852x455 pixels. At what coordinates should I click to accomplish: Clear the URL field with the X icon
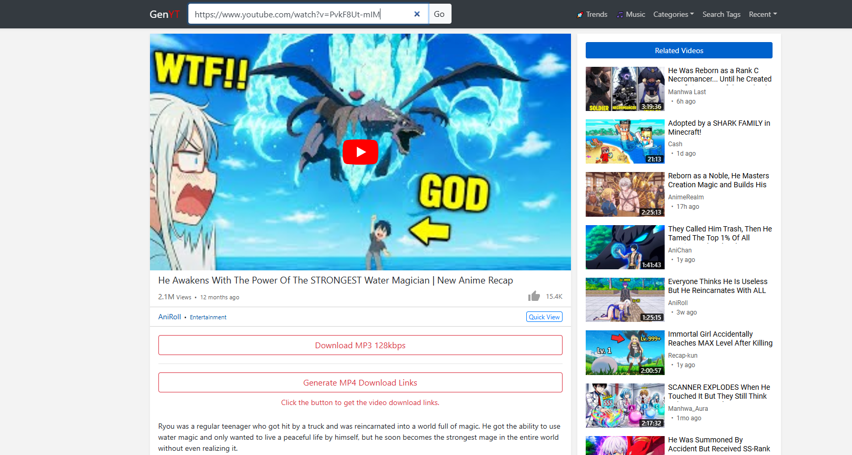417,14
